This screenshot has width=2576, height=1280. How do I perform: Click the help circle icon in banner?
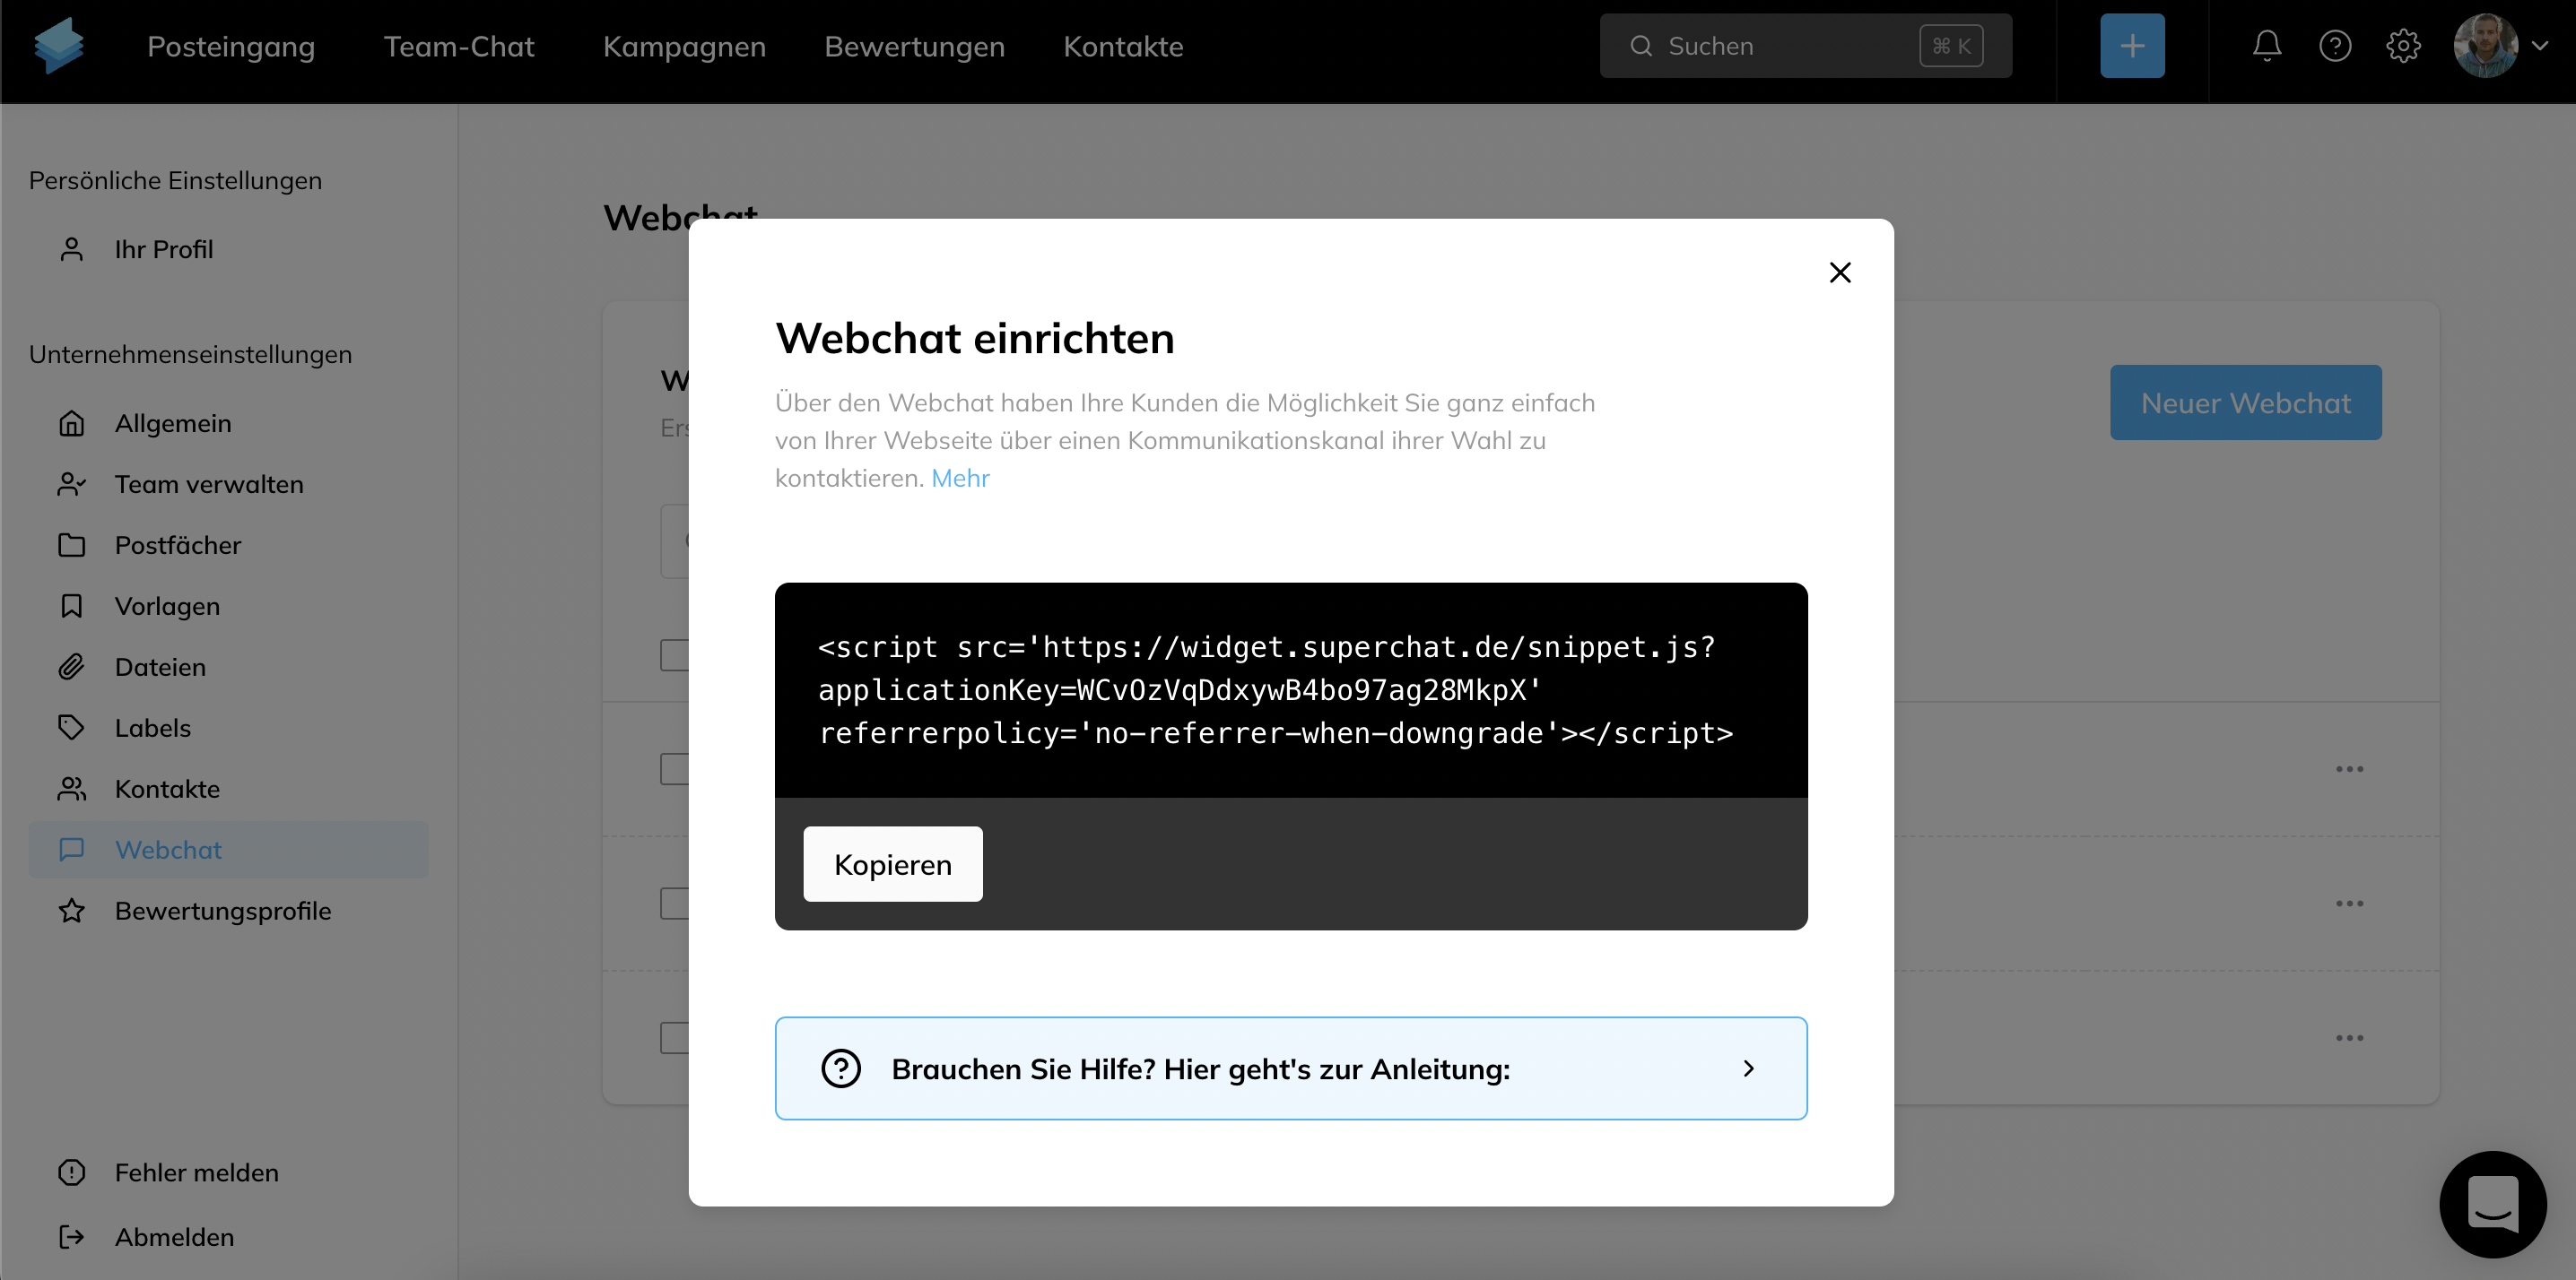tap(841, 1069)
